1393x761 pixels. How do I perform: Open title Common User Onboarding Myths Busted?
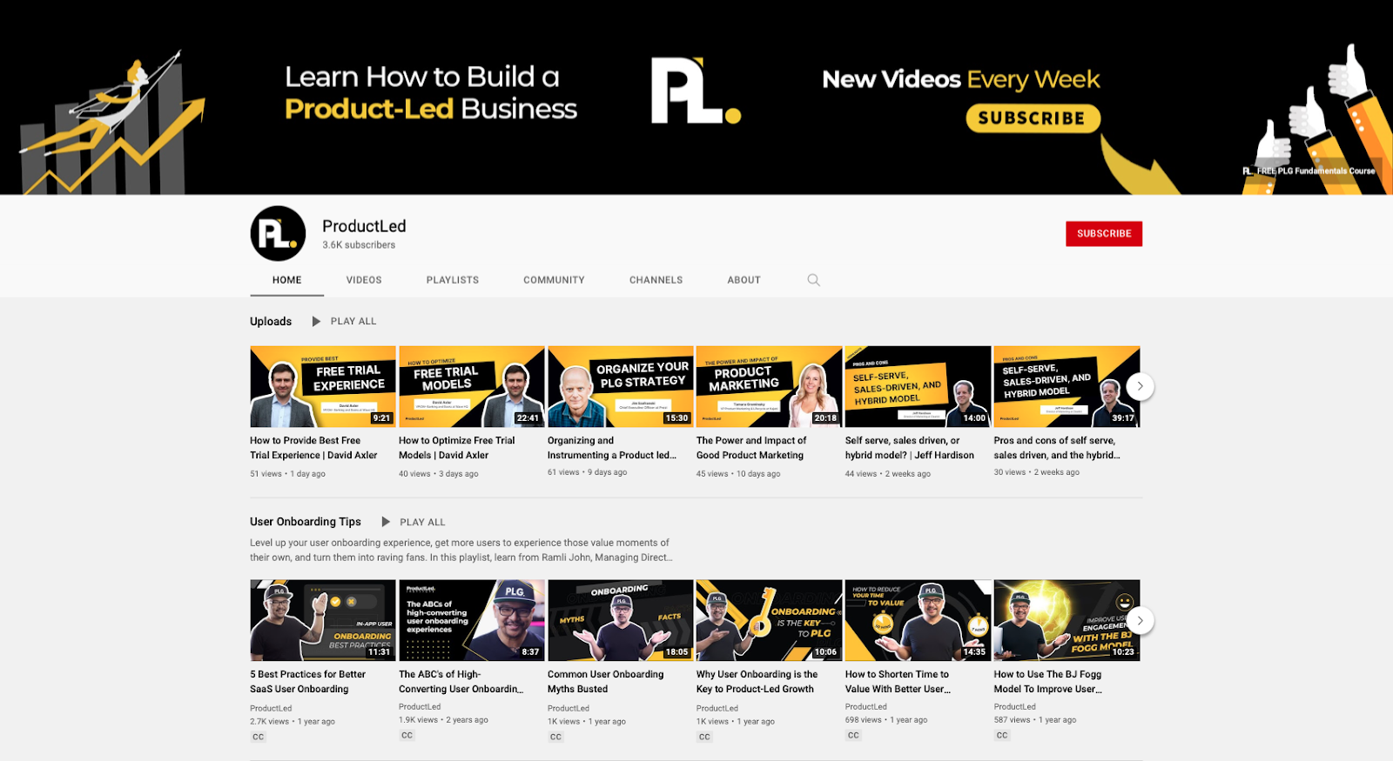(x=606, y=682)
